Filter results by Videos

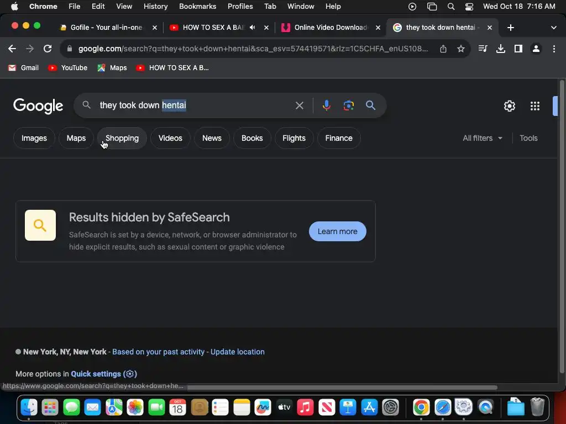tap(170, 138)
